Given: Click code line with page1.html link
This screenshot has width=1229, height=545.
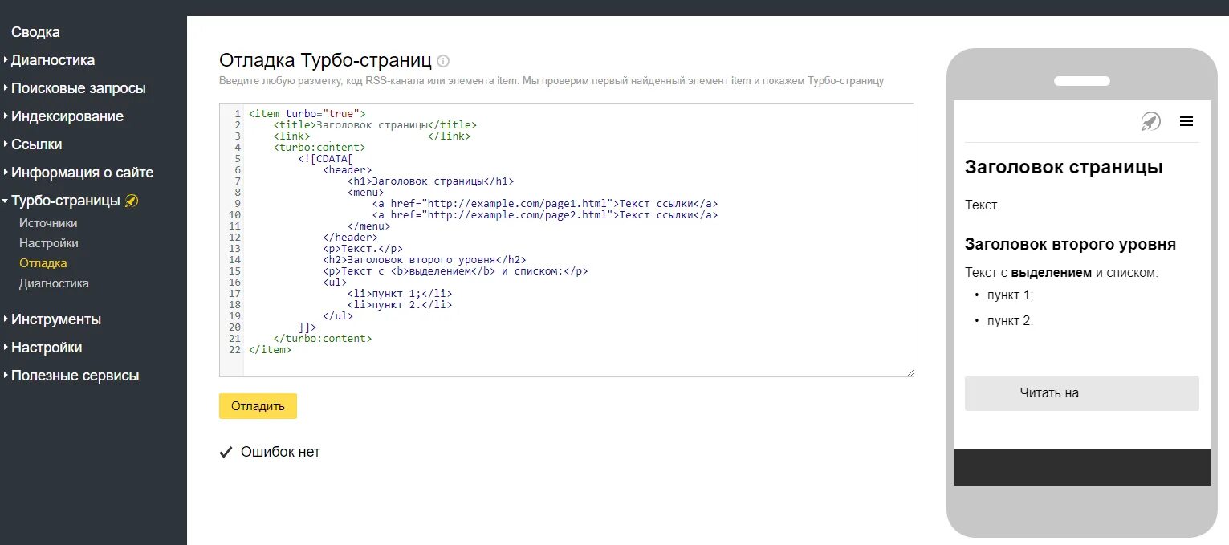Looking at the screenshot, I should point(545,204).
